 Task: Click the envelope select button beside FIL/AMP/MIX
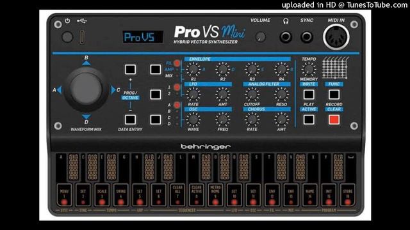tap(155, 70)
